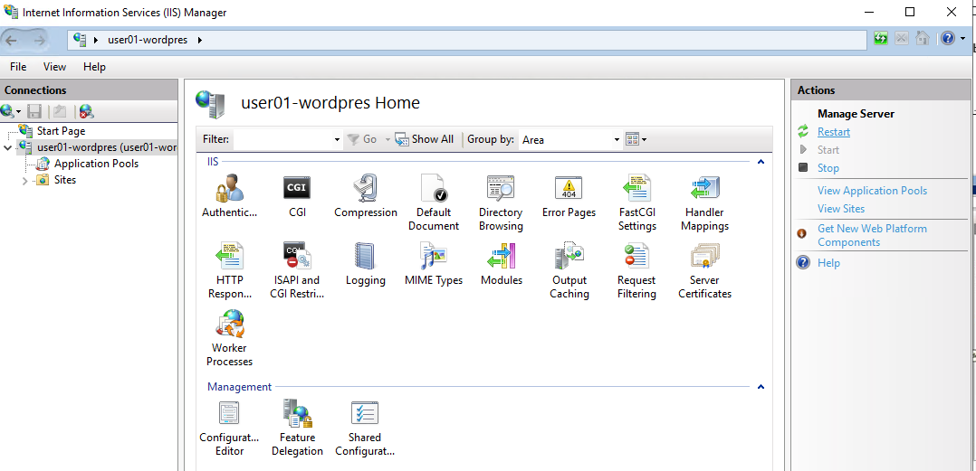Go back using the back arrow
The image size is (976, 471).
(11, 41)
